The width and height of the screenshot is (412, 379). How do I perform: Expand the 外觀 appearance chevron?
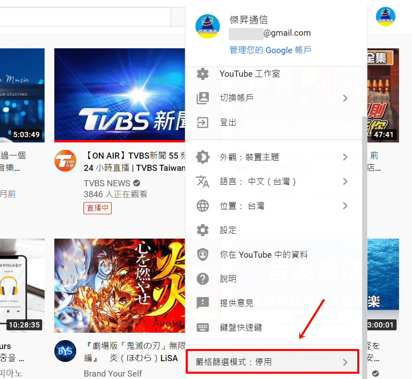345,157
